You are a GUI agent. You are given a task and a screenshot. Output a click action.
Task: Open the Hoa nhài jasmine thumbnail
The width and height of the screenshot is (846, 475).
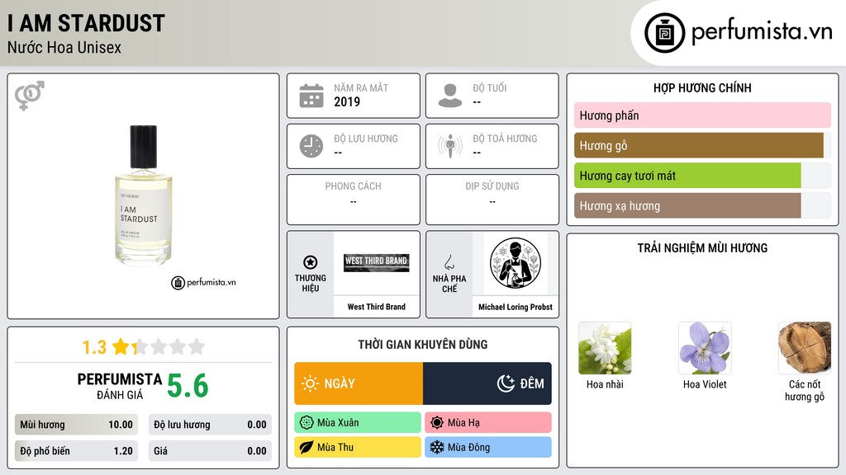click(x=605, y=348)
